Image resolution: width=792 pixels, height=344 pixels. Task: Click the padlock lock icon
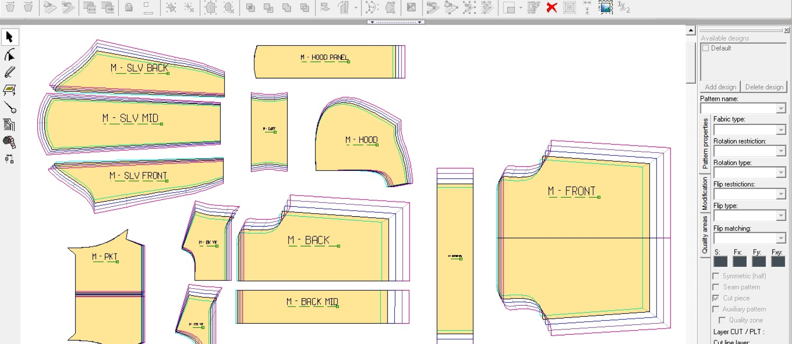pos(129,8)
